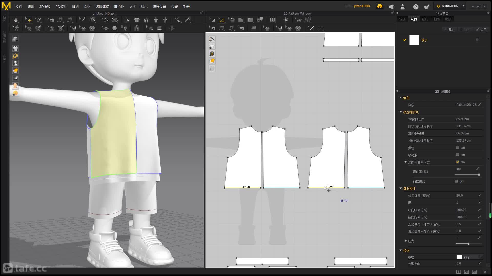
Task: Click the grid Trace tool in 2D toolbar
Action: (x=308, y=20)
